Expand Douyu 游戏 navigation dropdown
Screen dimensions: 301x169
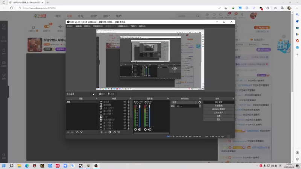[106, 16]
